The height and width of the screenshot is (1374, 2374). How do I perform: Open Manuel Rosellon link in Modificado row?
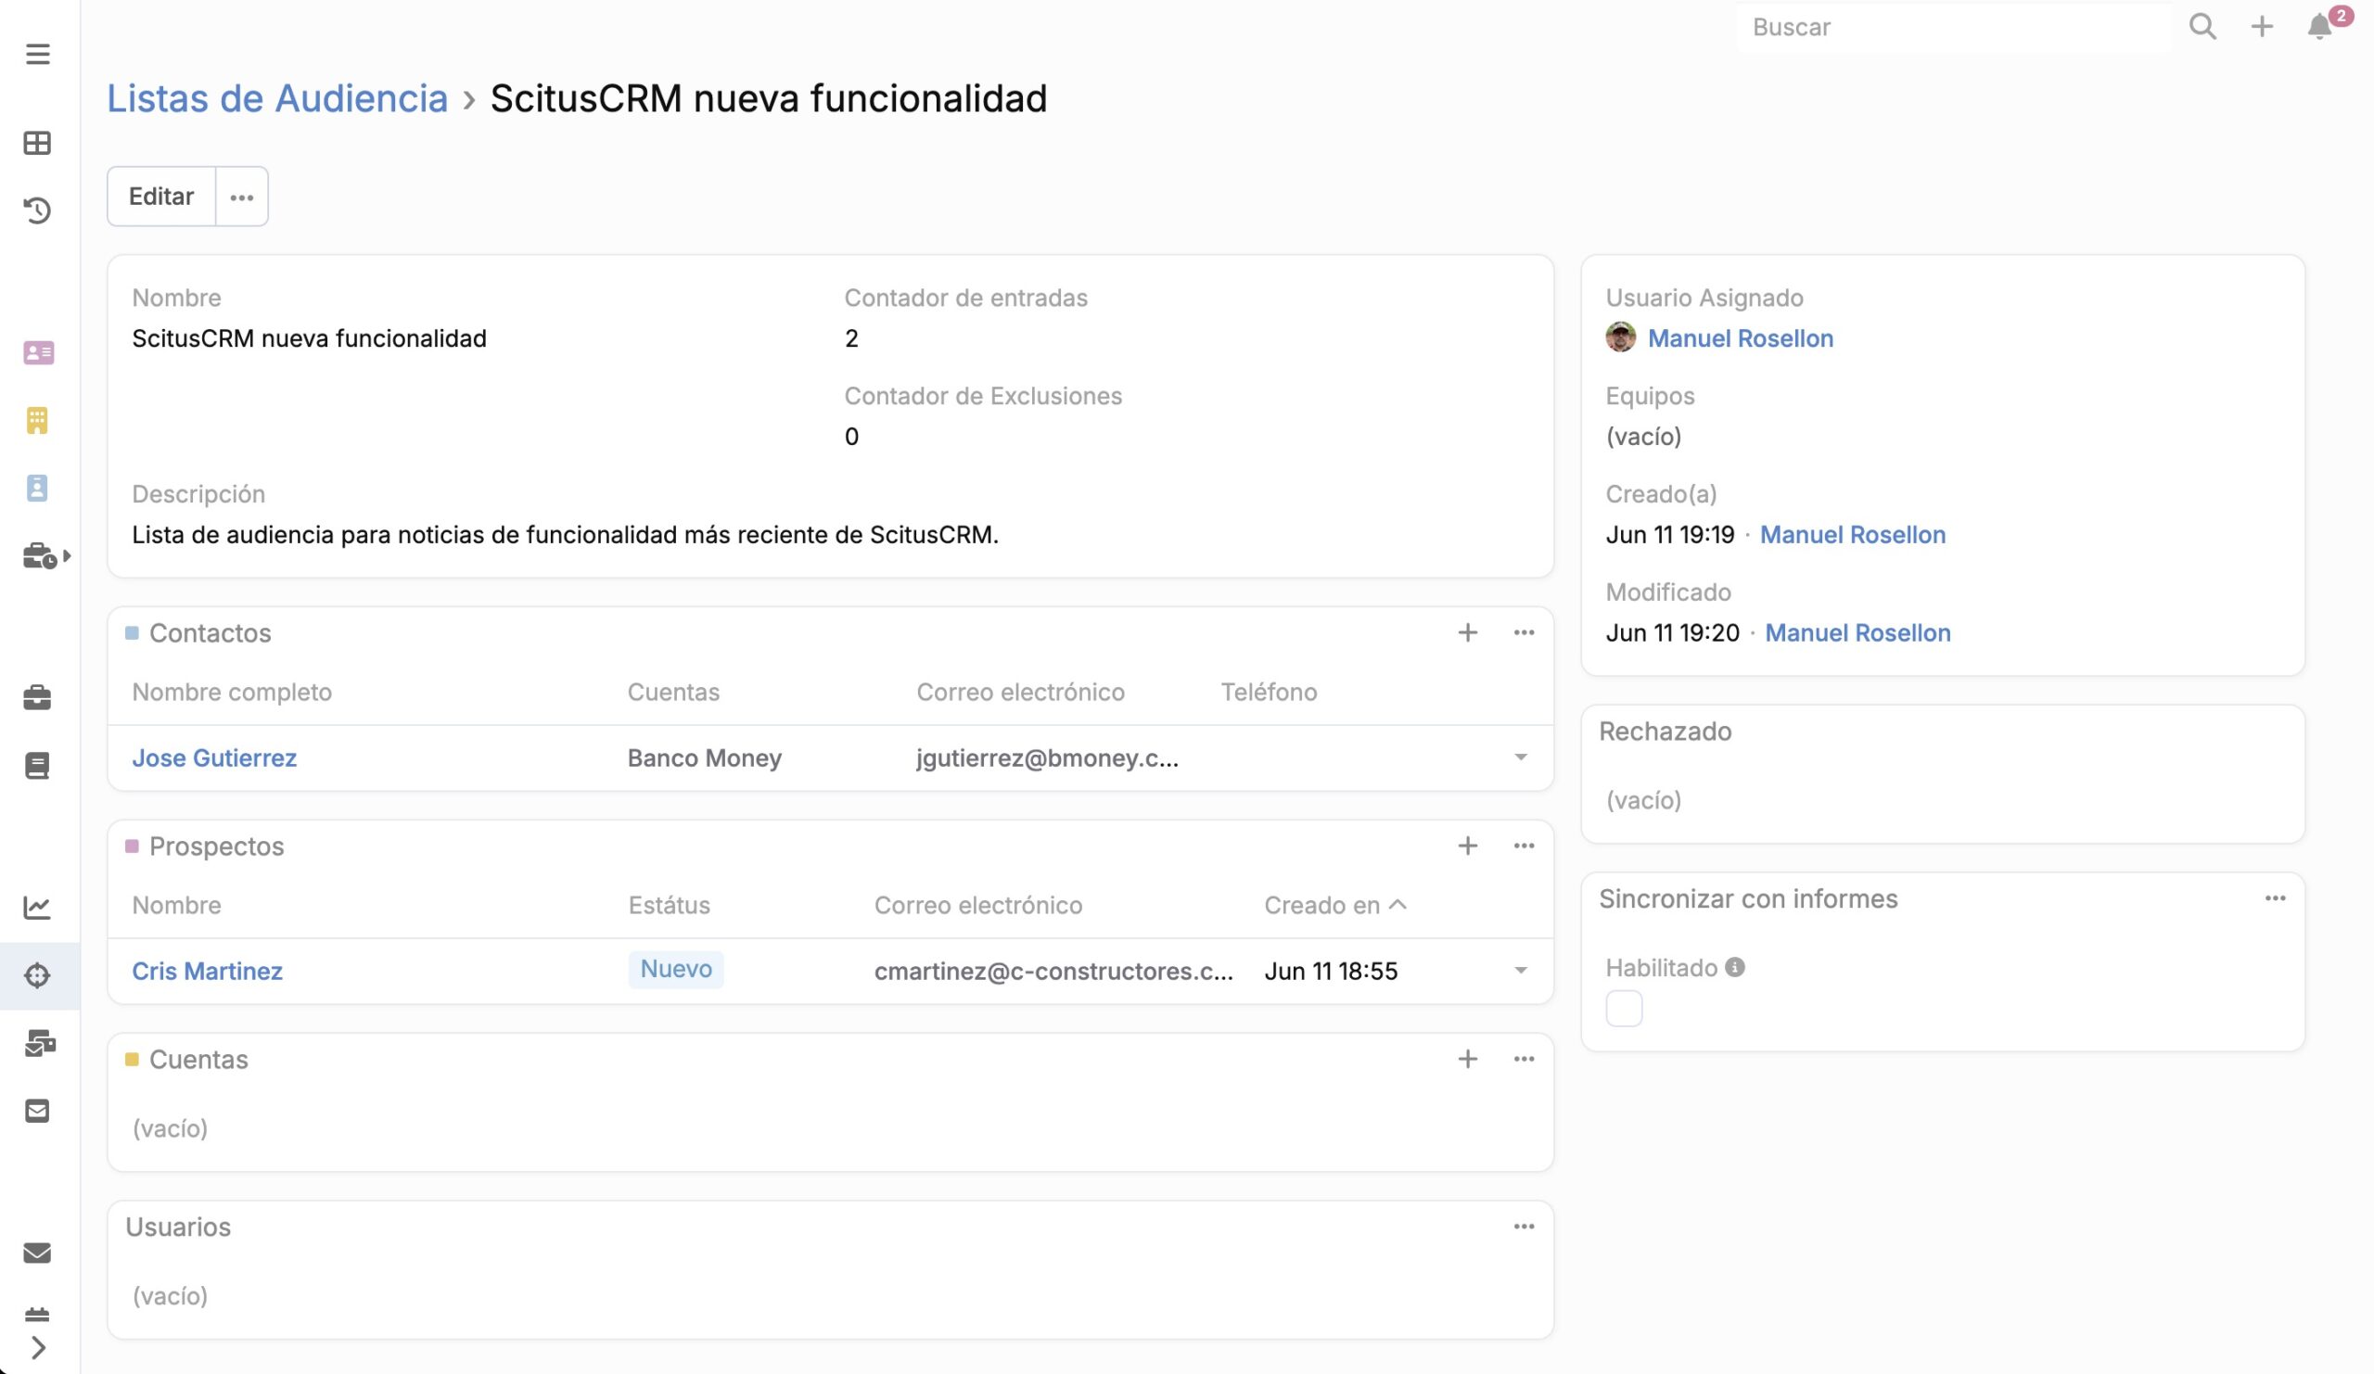1857,633
